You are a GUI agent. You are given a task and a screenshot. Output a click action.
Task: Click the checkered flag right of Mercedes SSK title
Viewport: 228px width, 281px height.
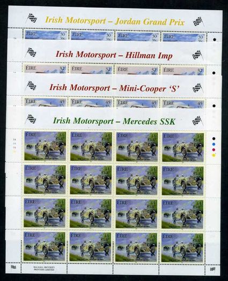tap(197, 120)
